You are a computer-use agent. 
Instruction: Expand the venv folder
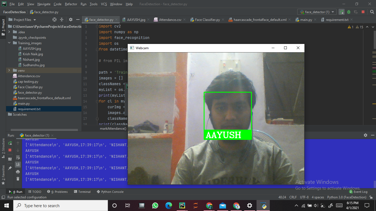[9, 70]
